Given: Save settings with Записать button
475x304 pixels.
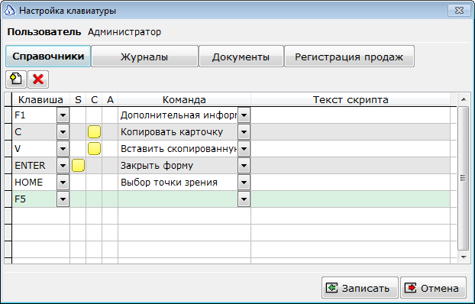Looking at the screenshot, I should [360, 288].
